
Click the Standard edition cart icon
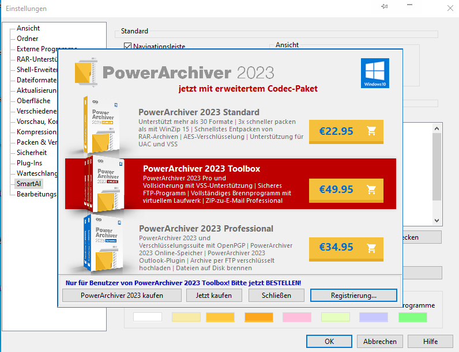pyautogui.click(x=371, y=131)
